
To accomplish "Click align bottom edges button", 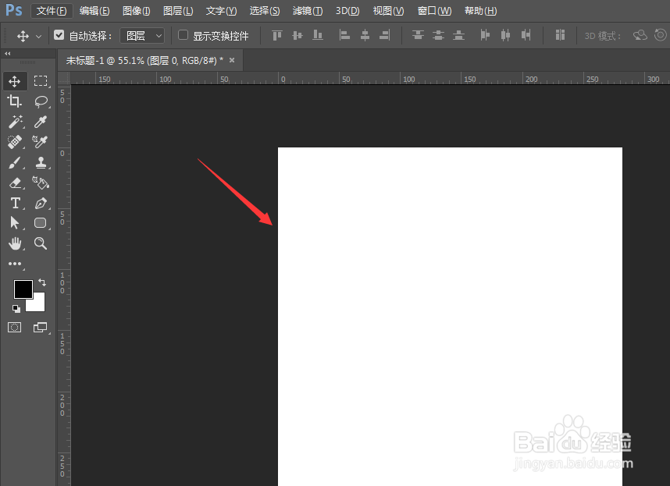I will 318,35.
